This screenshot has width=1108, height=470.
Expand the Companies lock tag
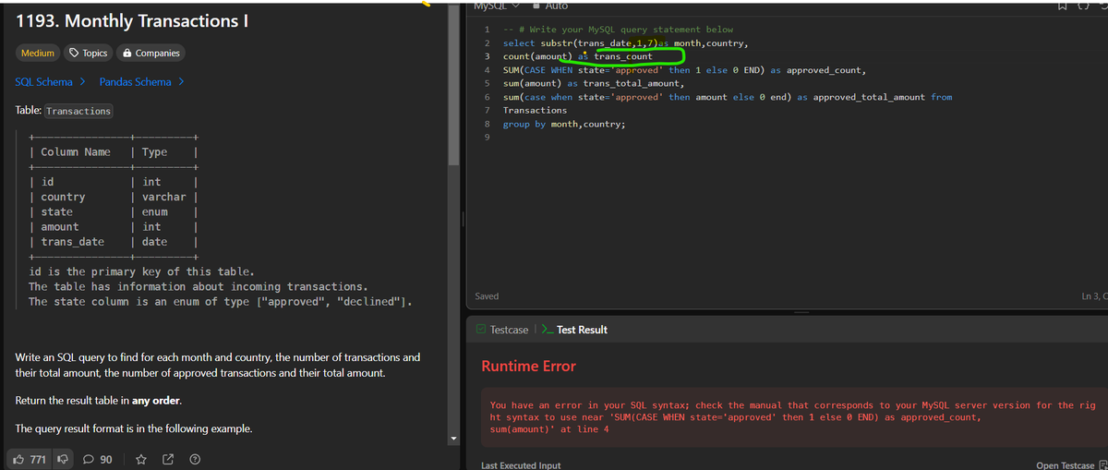point(151,54)
